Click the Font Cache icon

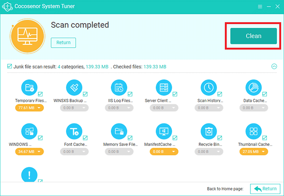[74, 131]
